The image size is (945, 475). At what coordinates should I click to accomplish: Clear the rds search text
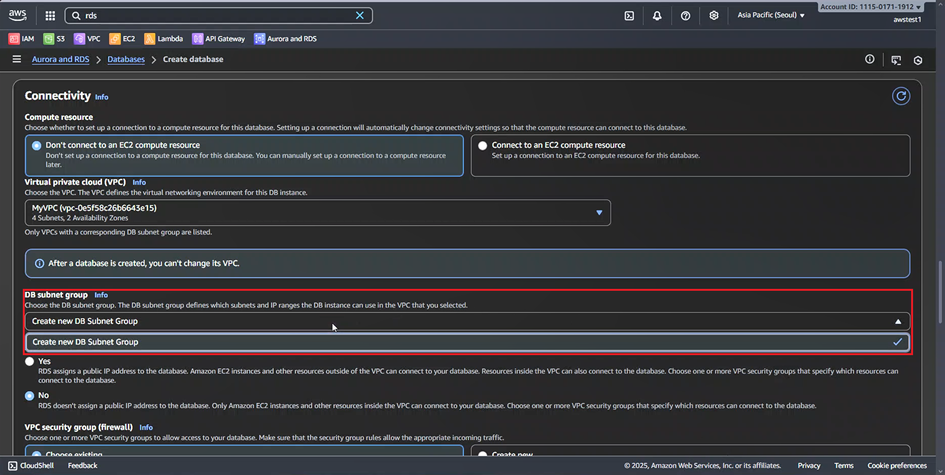click(x=360, y=16)
